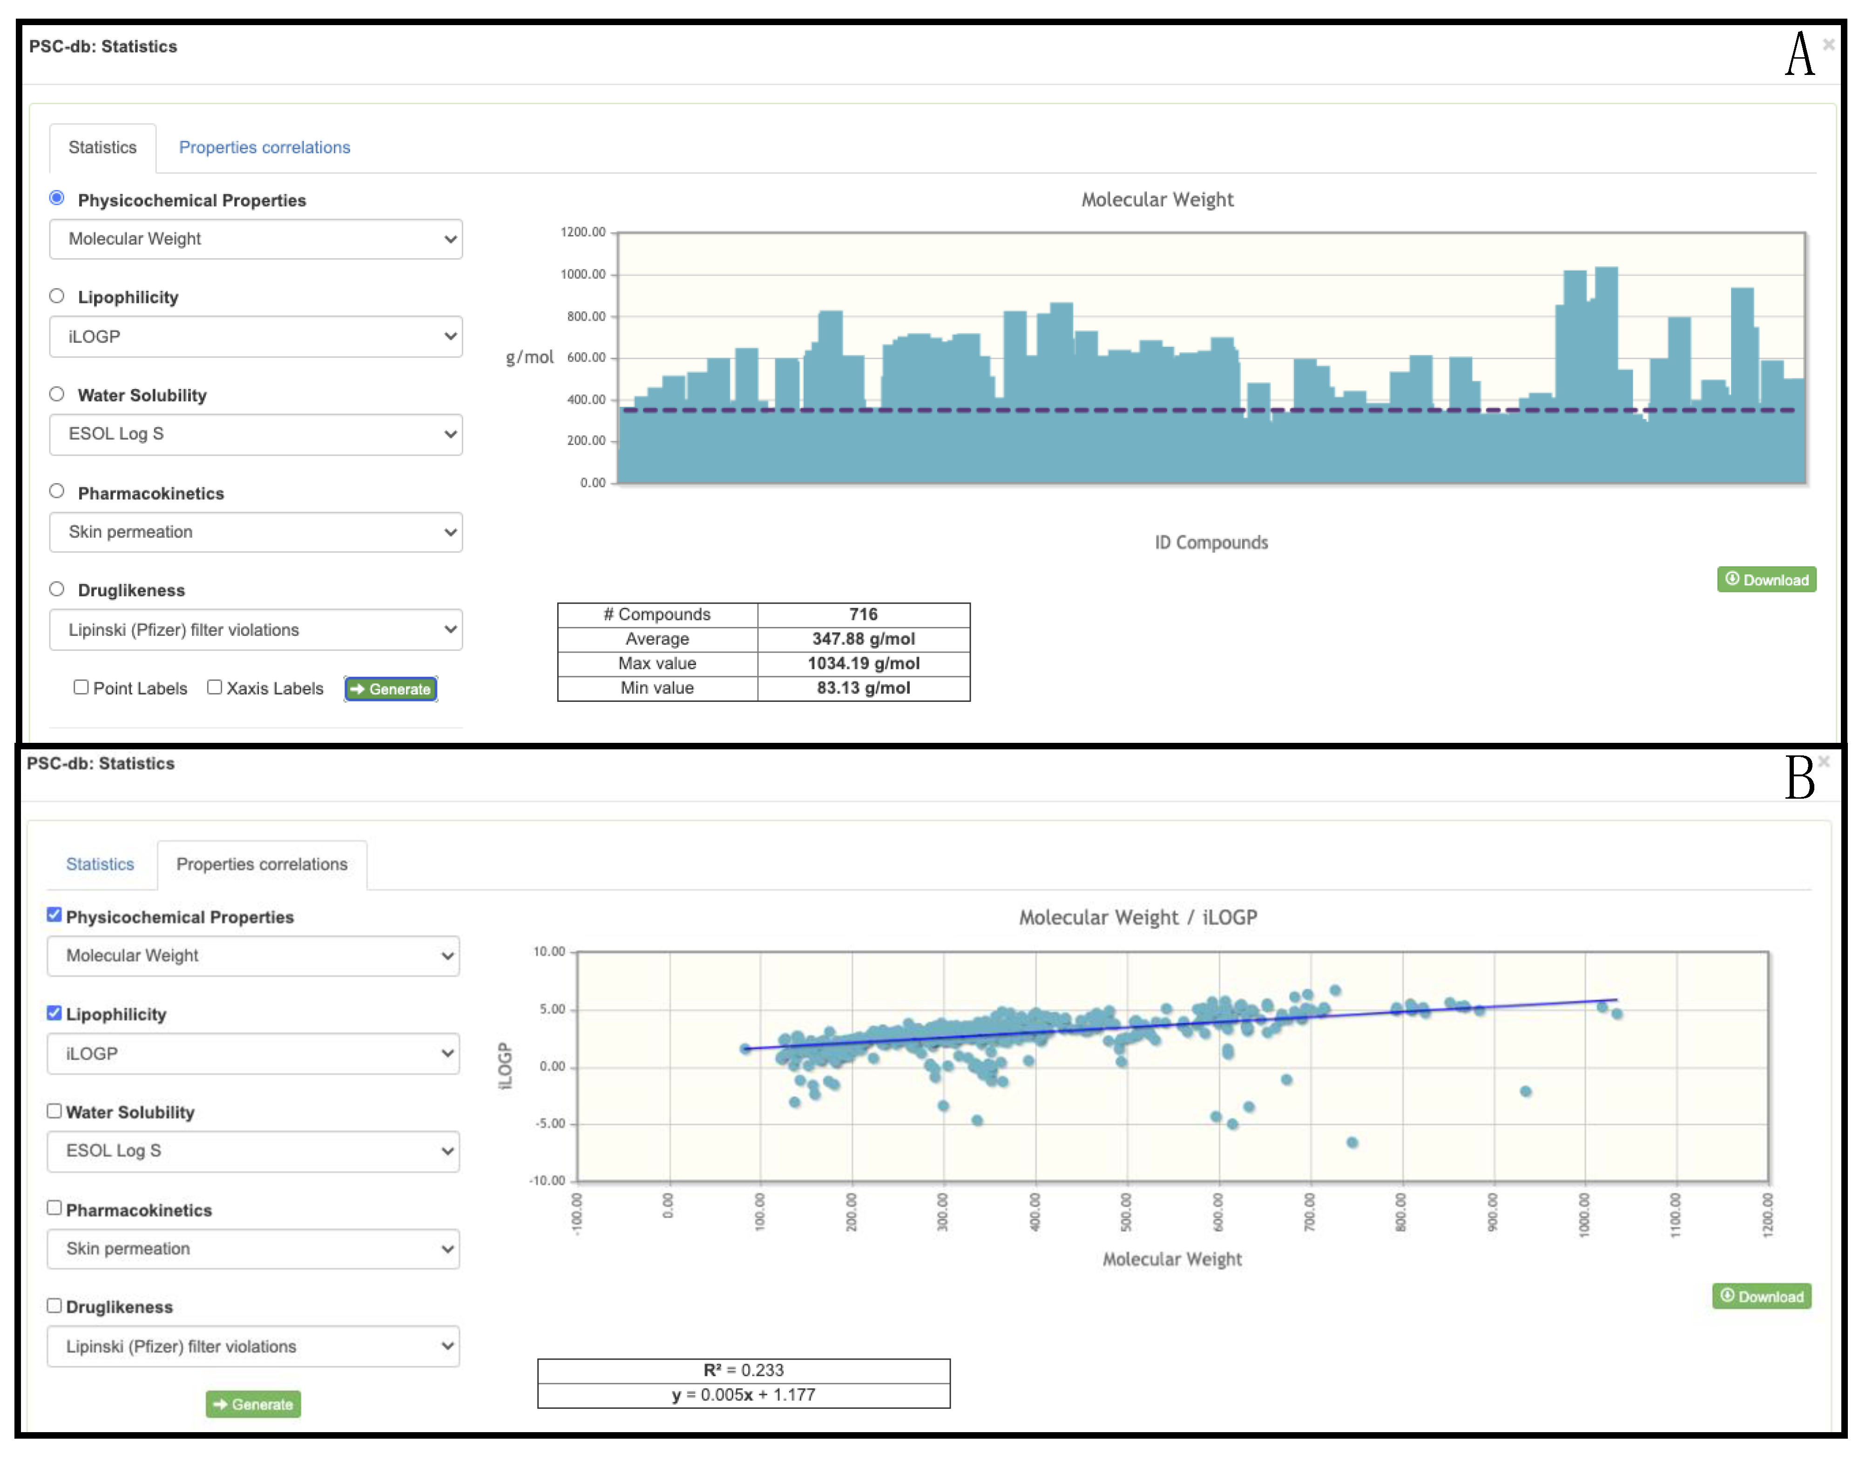Click the outlier point near molecular weight 930
This screenshot has height=1461, width=1866.
(x=1525, y=1091)
